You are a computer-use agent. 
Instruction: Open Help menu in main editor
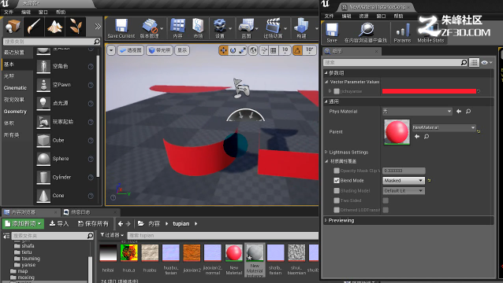tap(61, 12)
